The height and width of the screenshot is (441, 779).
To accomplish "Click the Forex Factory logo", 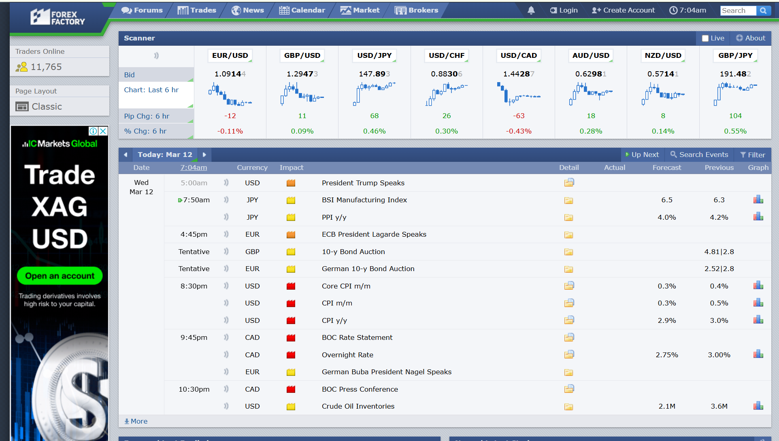I will tap(57, 17).
